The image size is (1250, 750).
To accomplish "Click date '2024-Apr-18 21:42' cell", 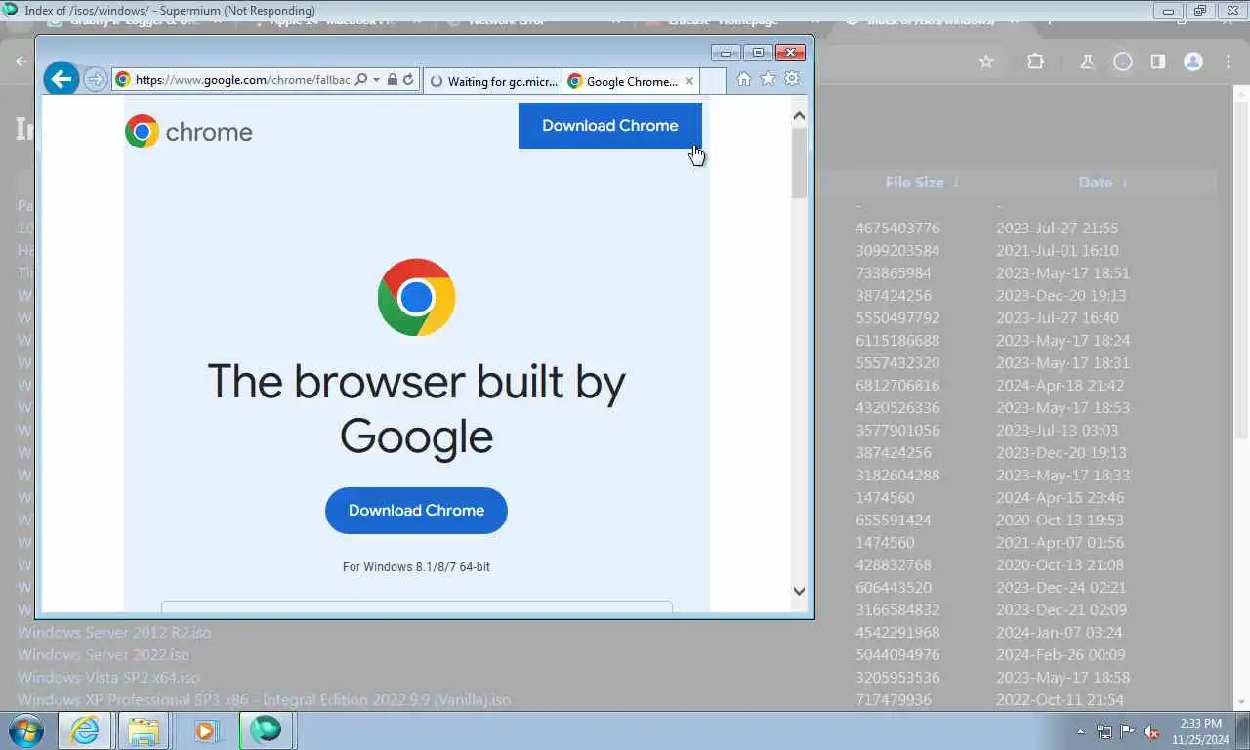I will tap(1060, 386).
